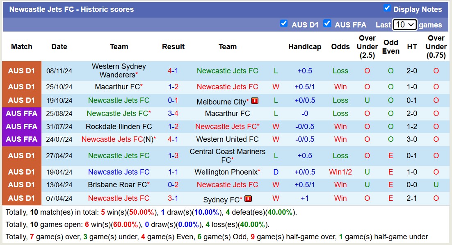
Task: Click the Handicap column header
Action: tap(305, 47)
